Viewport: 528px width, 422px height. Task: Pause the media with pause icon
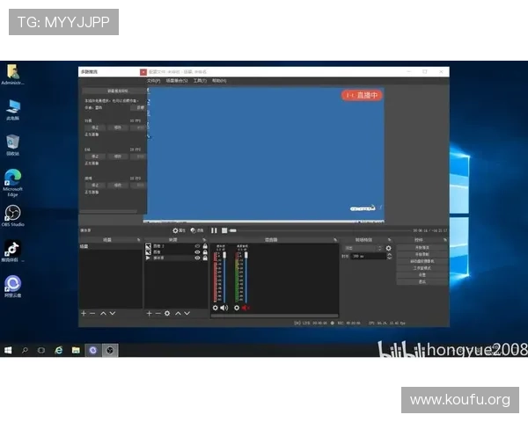[x=214, y=230]
